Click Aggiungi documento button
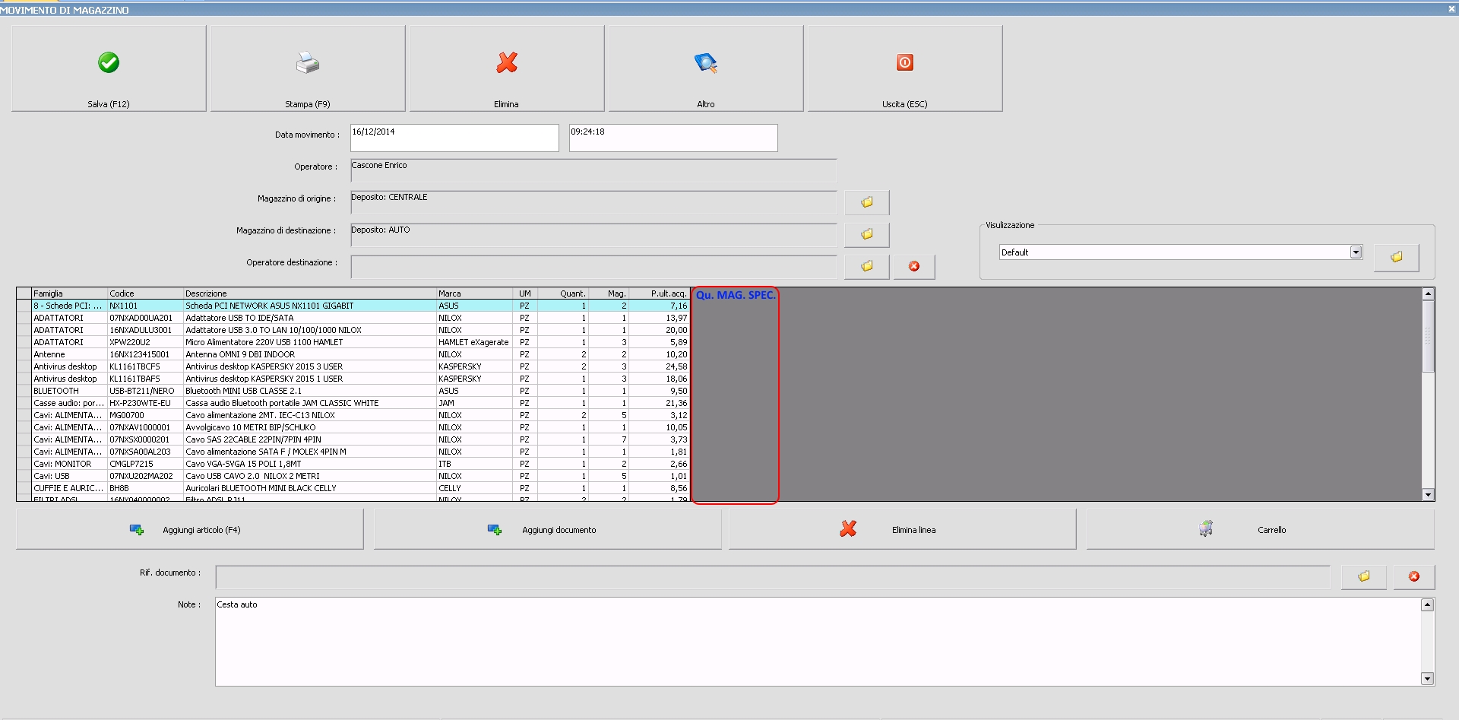This screenshot has width=1459, height=720. pyautogui.click(x=547, y=529)
